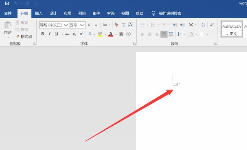Switch to the 插入 (Insert) tab
The height and width of the screenshot is (150, 247).
tap(39, 13)
